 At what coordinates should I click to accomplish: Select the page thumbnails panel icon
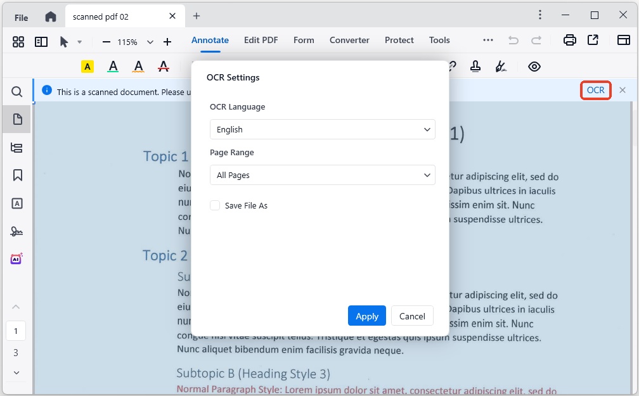[16, 119]
